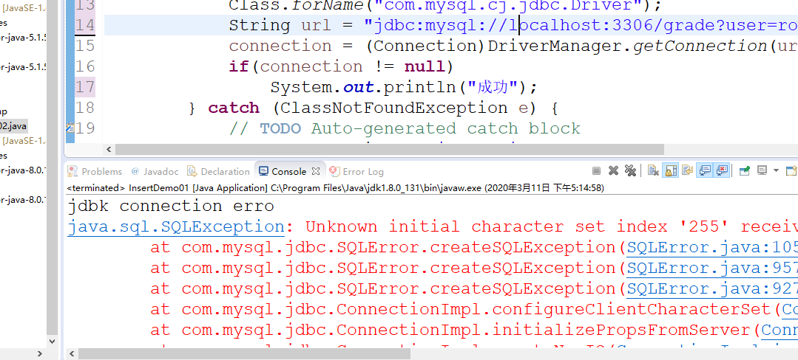The width and height of the screenshot is (798, 360).
Task: Click the terminated InsertDemo01 launch description
Action: tap(335, 188)
